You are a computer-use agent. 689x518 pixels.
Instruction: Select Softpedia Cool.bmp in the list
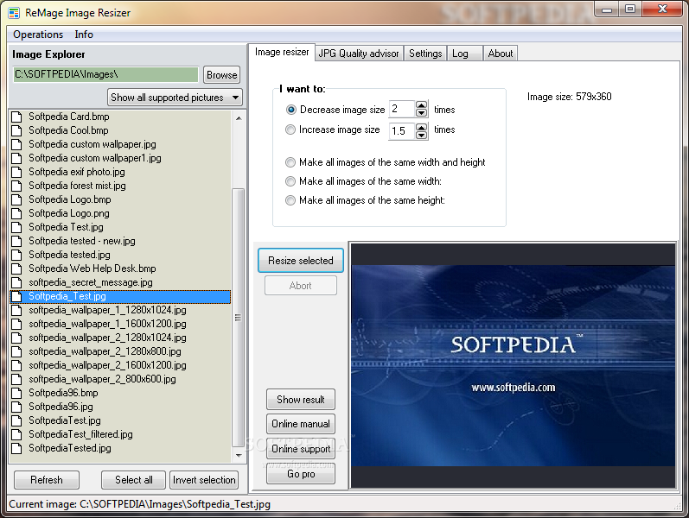point(120,130)
